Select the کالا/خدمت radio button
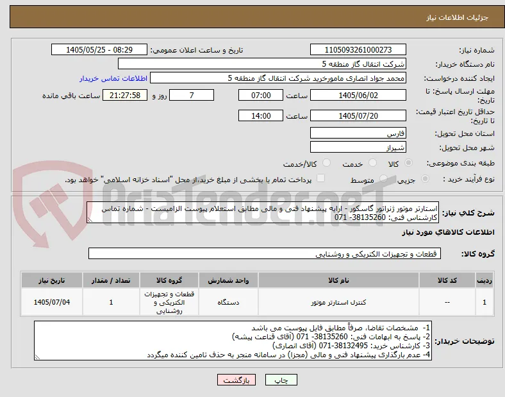505x397 pixels. pos(327,163)
